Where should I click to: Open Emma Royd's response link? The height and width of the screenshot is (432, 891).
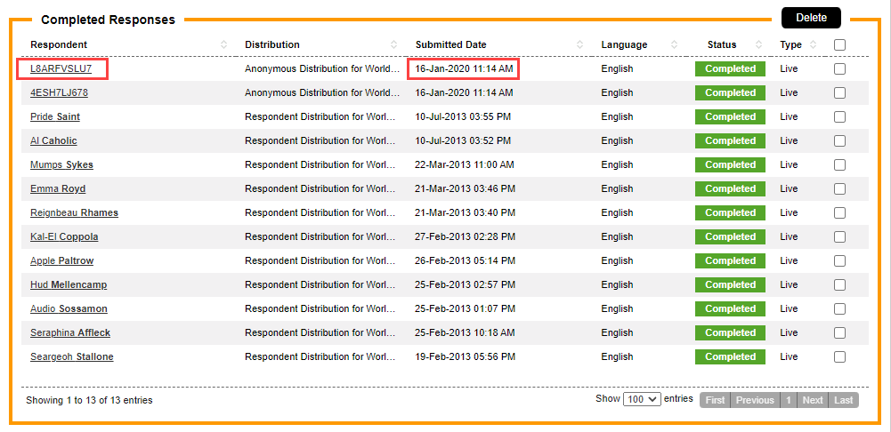pos(58,189)
